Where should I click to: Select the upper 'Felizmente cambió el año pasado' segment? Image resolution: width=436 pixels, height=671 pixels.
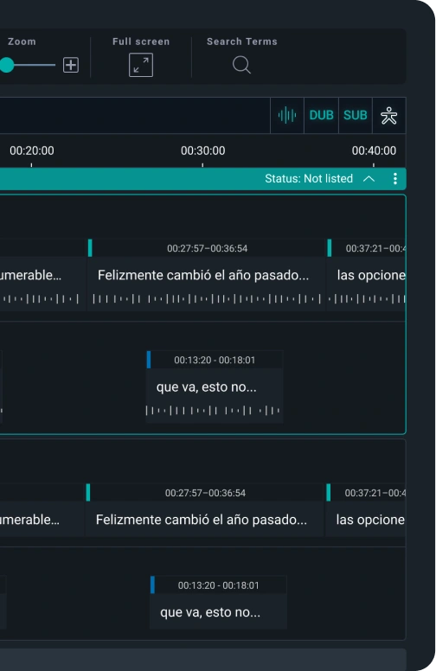pos(206,275)
